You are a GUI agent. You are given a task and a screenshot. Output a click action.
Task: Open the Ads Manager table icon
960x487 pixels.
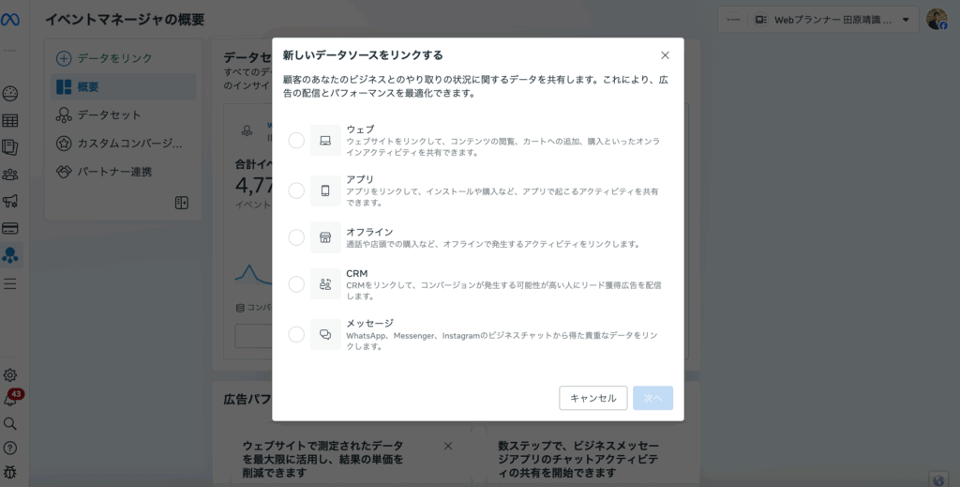click(x=11, y=121)
